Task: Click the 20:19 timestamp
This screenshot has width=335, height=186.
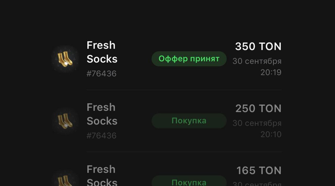Action: point(271,72)
